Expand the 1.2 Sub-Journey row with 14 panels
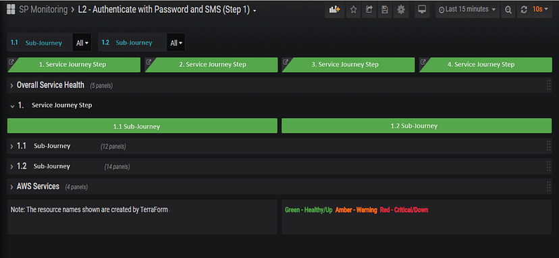Viewport: 559px width, 258px height. (x=11, y=166)
